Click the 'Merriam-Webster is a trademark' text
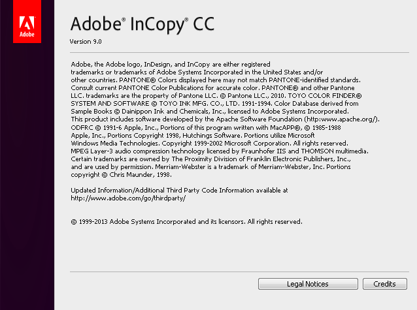417x310 pixels. coord(206,167)
